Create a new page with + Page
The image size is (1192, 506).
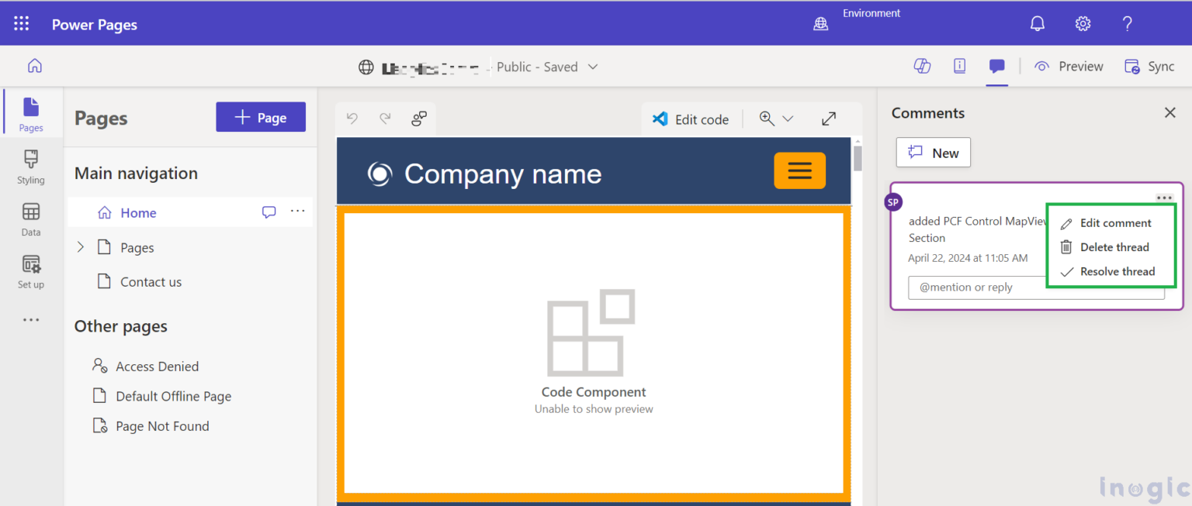click(261, 116)
